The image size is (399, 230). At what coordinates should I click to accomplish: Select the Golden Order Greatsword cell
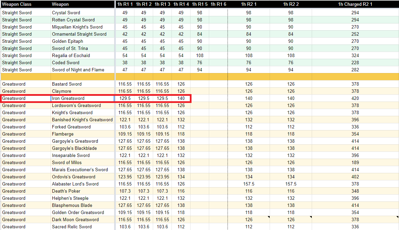(x=83, y=212)
